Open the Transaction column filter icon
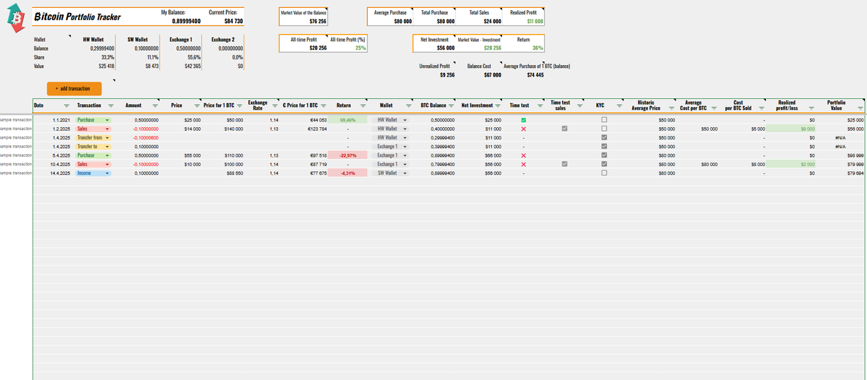 pyautogui.click(x=111, y=105)
